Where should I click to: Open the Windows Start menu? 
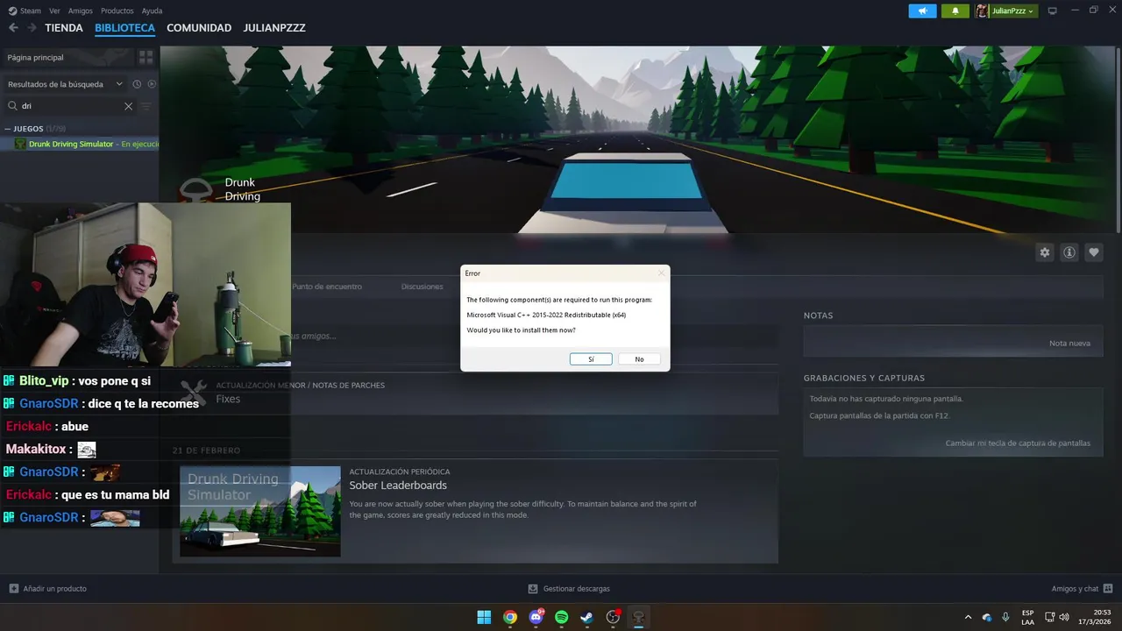484,617
